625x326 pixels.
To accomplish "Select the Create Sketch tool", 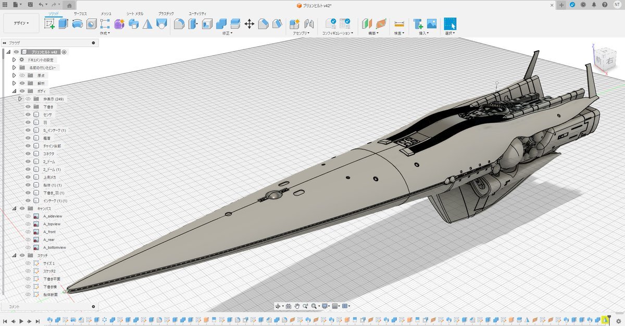I will pyautogui.click(x=49, y=23).
